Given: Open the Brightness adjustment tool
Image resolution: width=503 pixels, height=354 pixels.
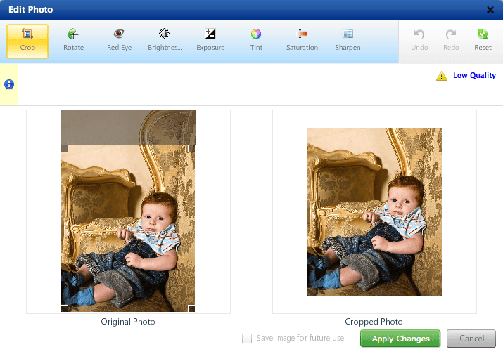Looking at the screenshot, I should pyautogui.click(x=165, y=41).
